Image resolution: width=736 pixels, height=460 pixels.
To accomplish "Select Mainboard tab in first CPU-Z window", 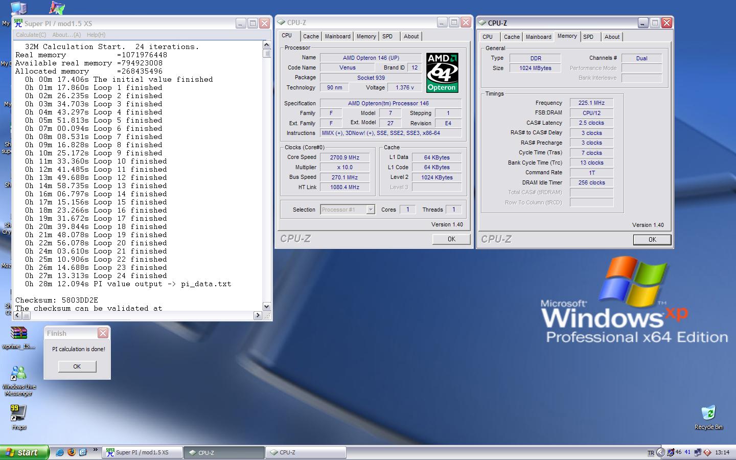I will 338,36.
